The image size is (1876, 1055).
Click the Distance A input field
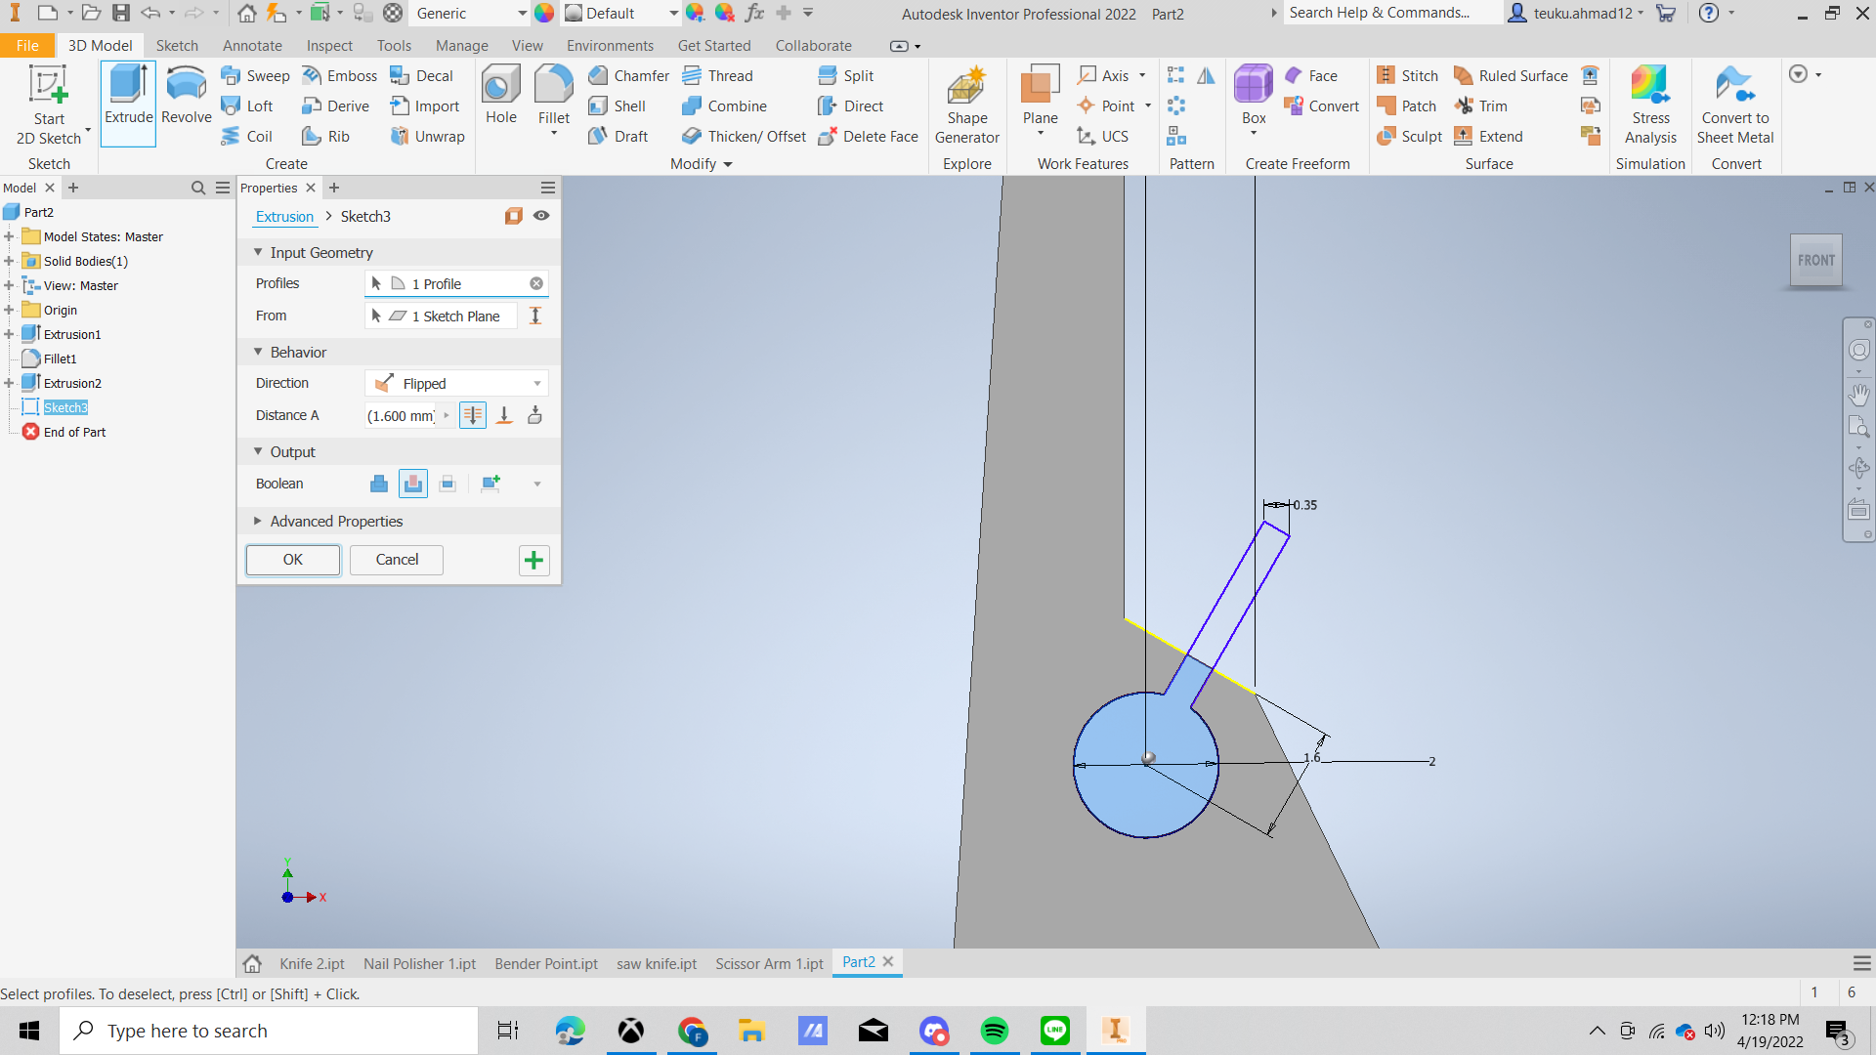pos(402,415)
